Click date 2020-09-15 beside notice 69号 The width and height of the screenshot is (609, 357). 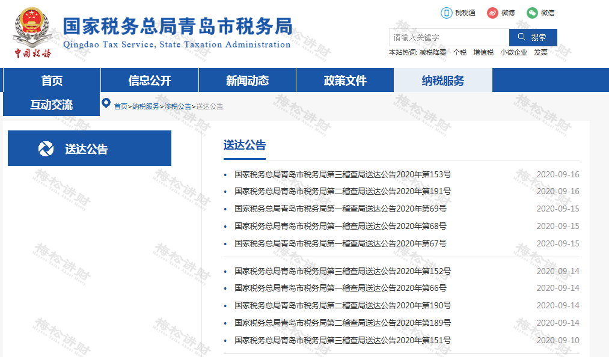click(x=558, y=209)
